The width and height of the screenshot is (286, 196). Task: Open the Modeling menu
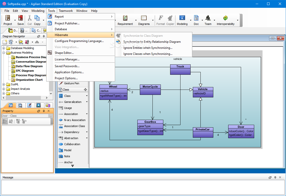tap(38, 11)
